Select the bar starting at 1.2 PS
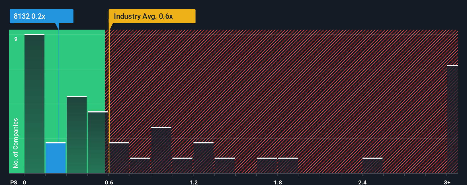This screenshot has width=467, height=185. (x=203, y=158)
